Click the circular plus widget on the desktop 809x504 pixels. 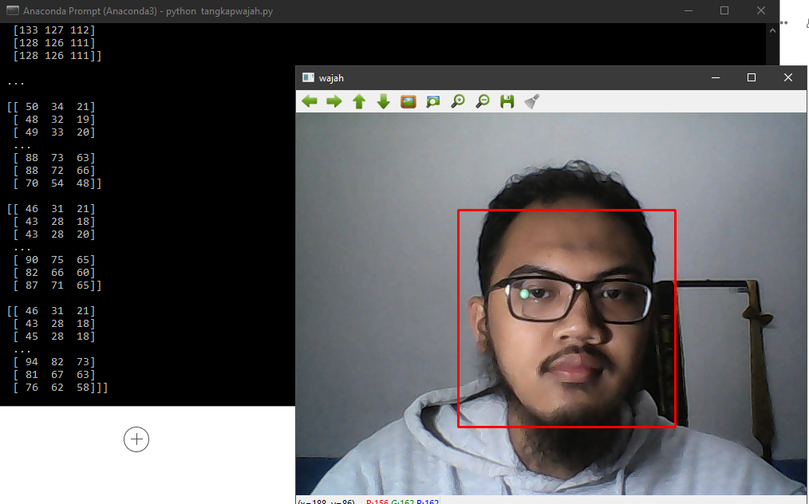tap(136, 439)
